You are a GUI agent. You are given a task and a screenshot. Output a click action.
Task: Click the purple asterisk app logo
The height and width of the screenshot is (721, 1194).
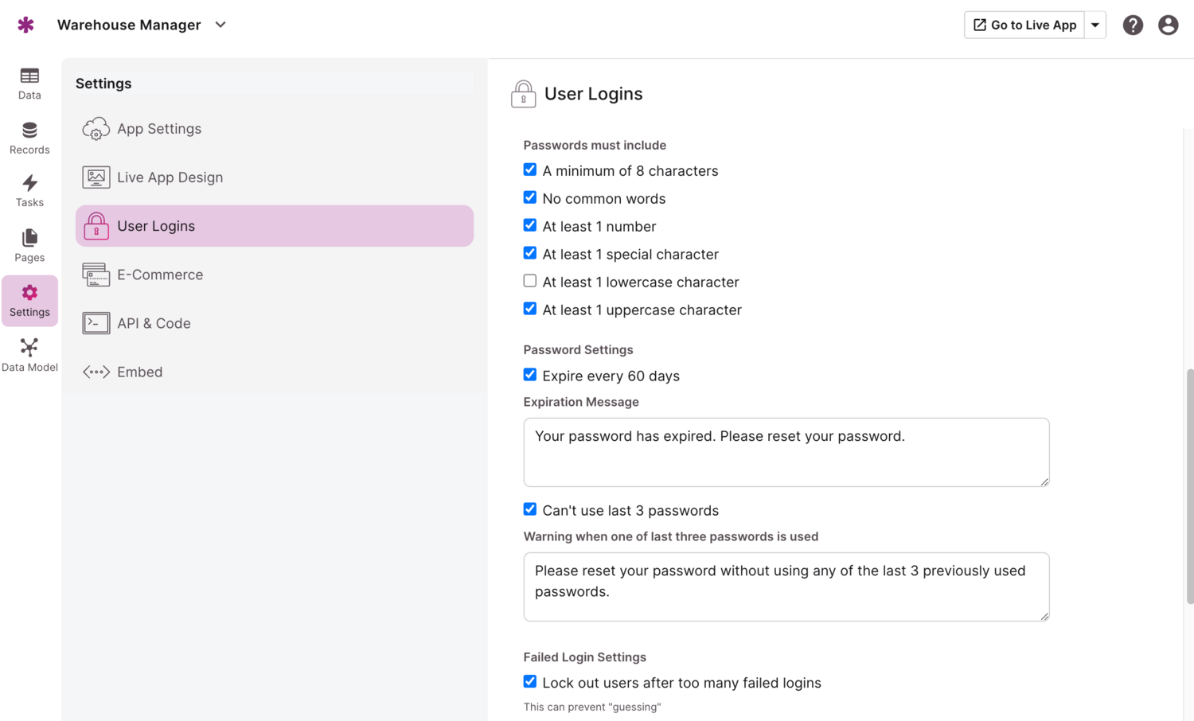[25, 25]
